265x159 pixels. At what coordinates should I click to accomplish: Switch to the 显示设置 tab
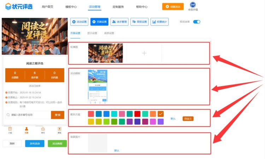coord(92,33)
